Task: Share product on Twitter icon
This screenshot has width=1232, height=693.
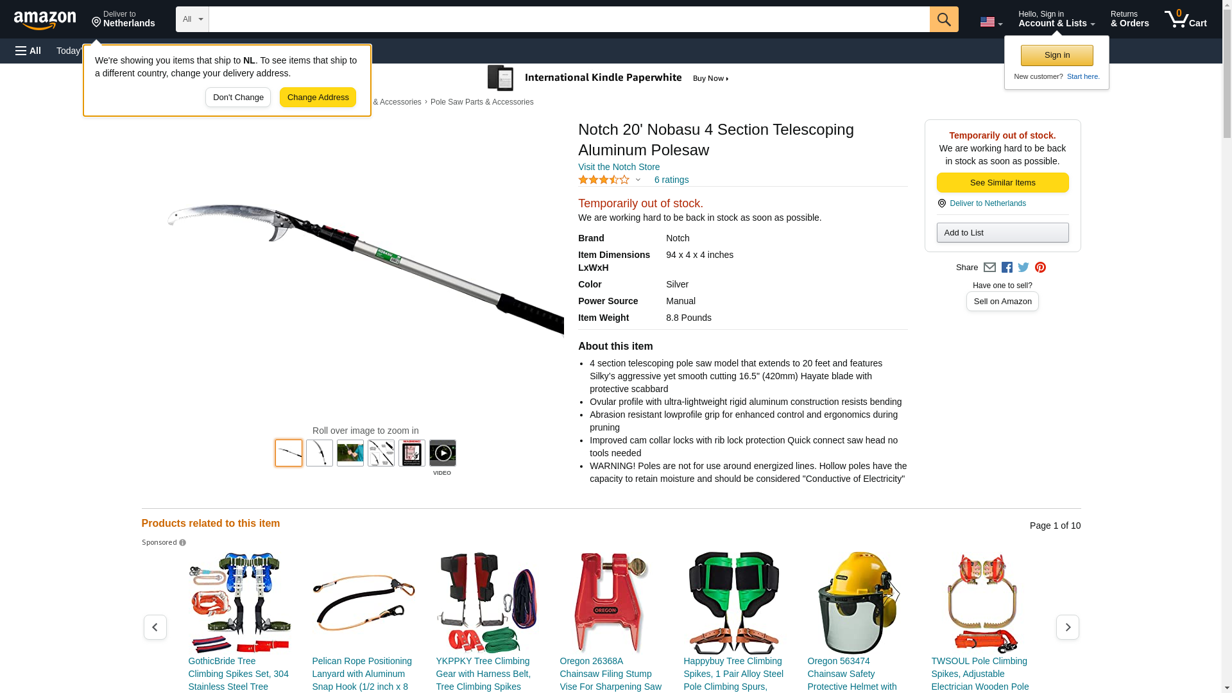Action: pyautogui.click(x=1023, y=268)
